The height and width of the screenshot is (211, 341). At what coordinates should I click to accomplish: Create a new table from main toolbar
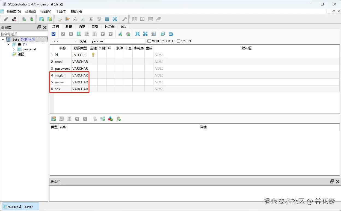(41, 19)
